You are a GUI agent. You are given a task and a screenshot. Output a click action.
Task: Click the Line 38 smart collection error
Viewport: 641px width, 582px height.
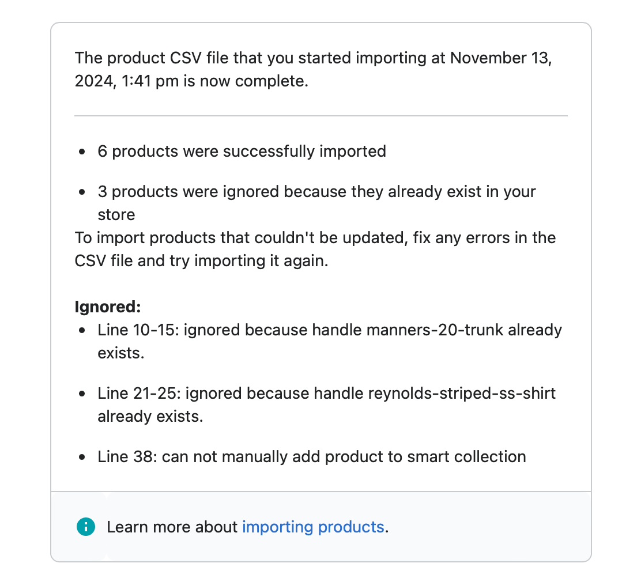point(311,457)
